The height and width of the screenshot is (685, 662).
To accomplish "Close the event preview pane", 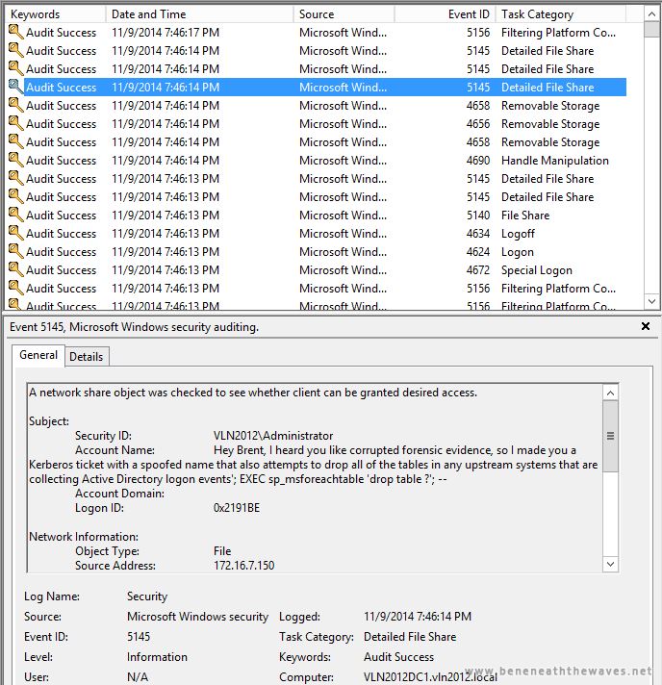I will [645, 326].
